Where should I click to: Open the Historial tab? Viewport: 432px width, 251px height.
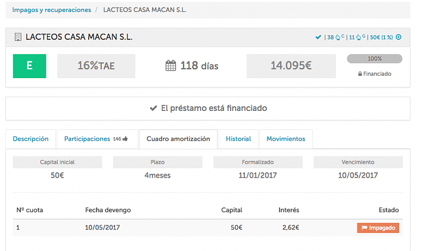coord(238,139)
